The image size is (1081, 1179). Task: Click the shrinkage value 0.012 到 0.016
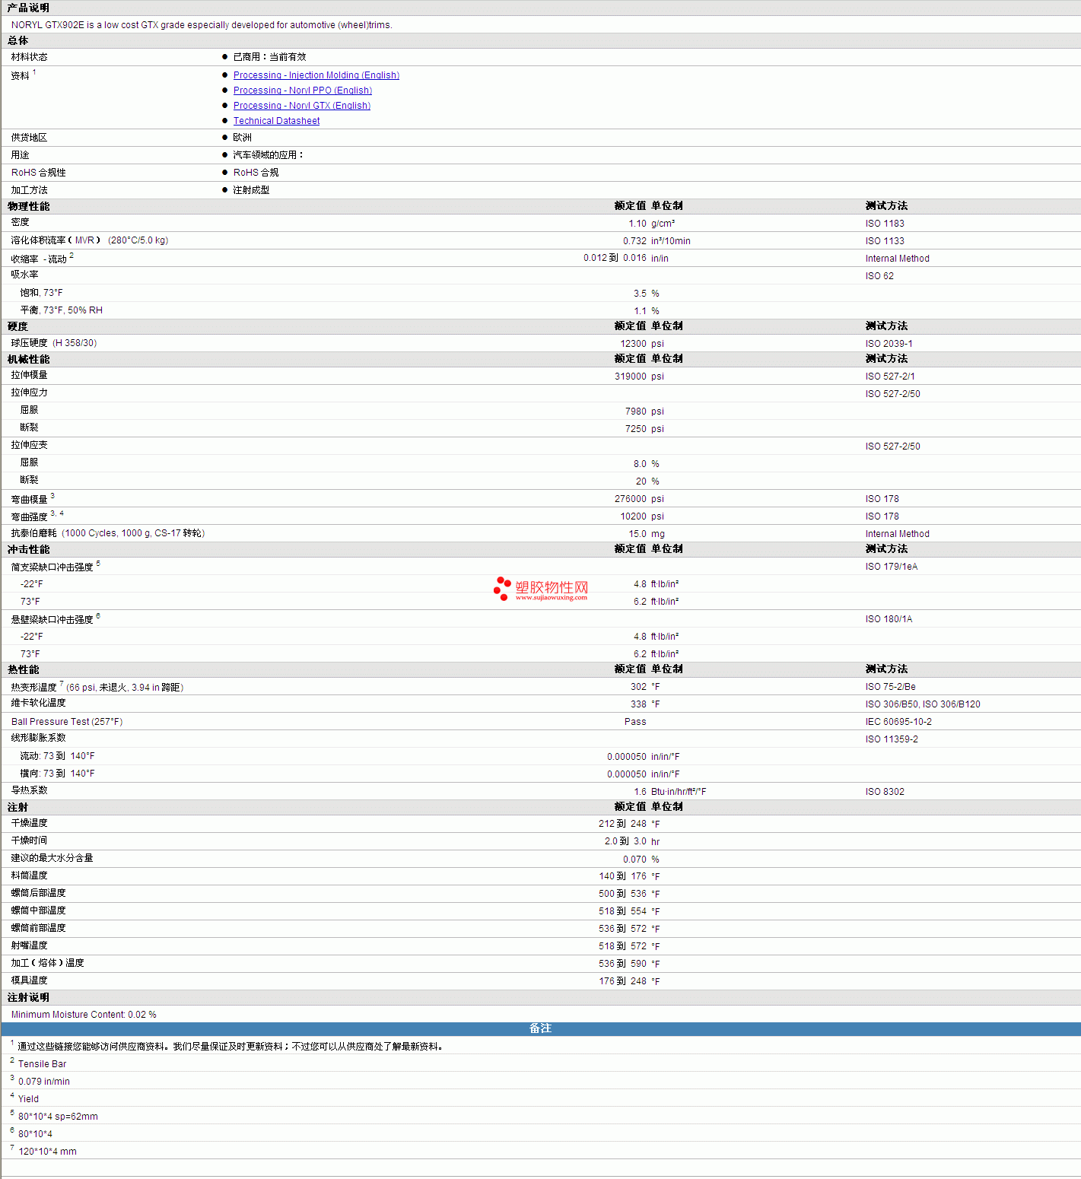pyautogui.click(x=615, y=258)
